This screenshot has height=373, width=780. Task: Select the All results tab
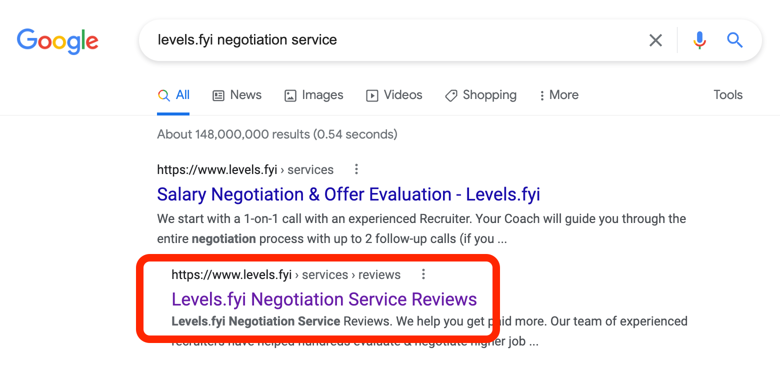tap(173, 95)
